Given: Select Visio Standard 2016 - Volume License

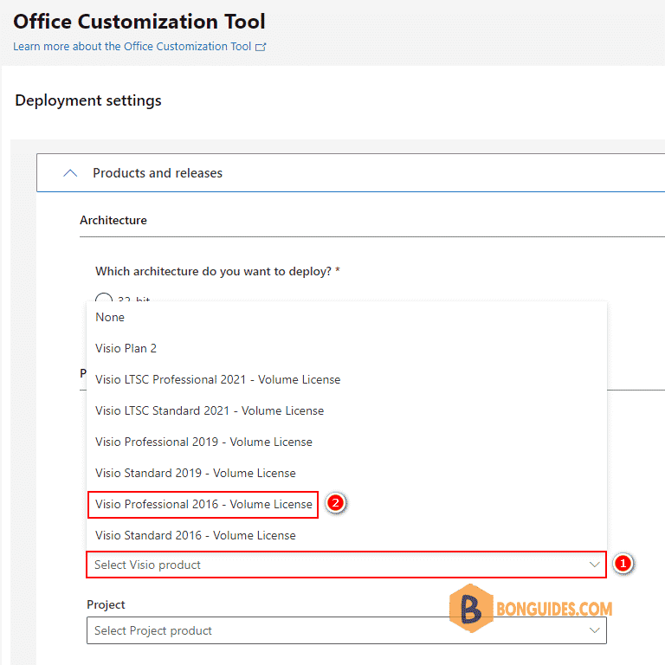Looking at the screenshot, I should tap(346, 535).
